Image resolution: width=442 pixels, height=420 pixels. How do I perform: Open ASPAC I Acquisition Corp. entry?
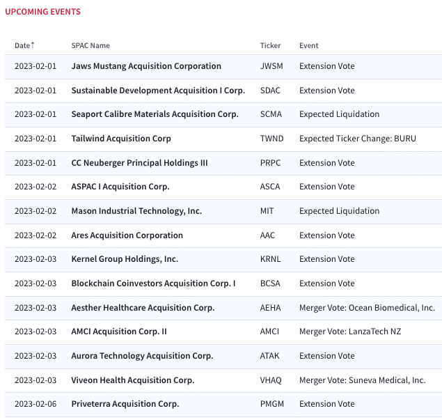click(x=120, y=187)
